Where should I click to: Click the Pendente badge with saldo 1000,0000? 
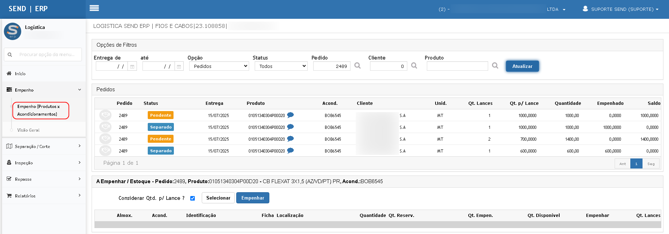(x=161, y=115)
